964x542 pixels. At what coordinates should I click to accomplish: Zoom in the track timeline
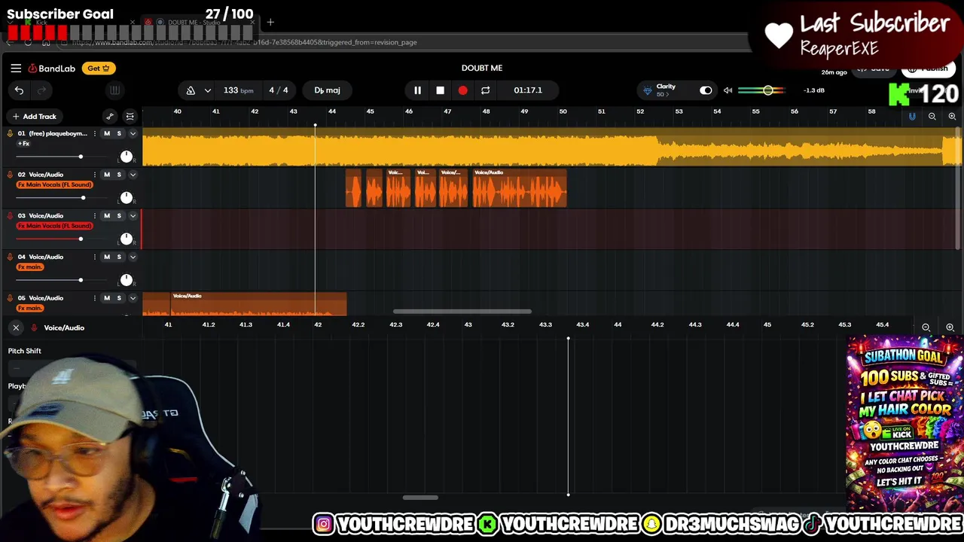pyautogui.click(x=952, y=117)
